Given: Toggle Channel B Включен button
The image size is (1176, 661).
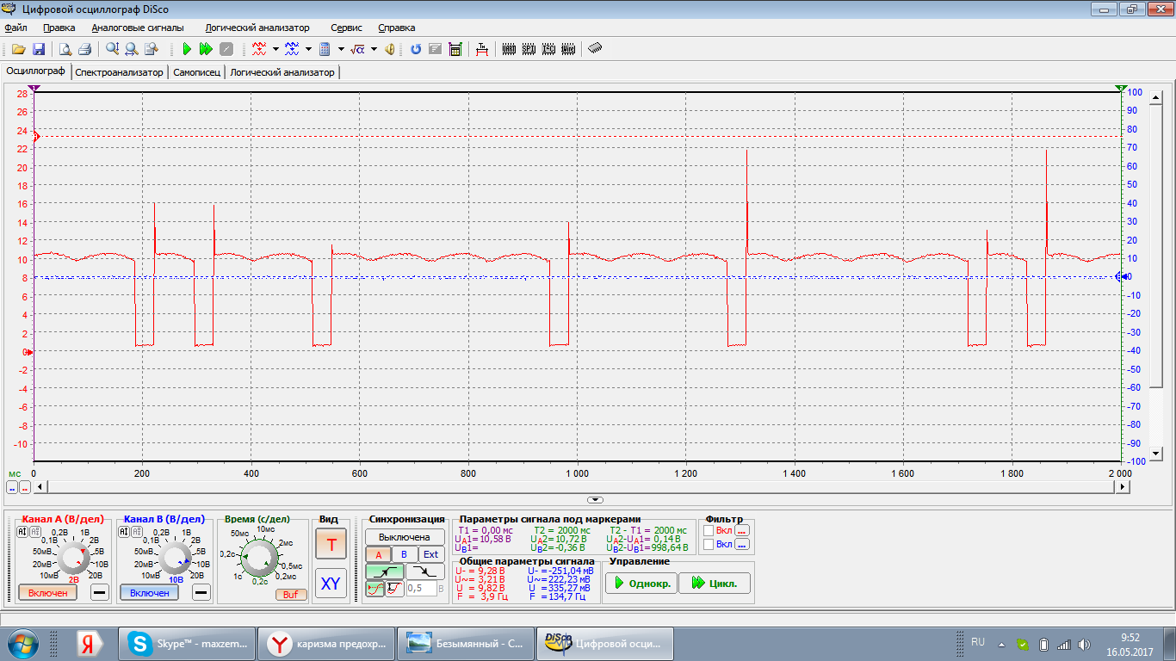Looking at the screenshot, I should pos(150,592).
